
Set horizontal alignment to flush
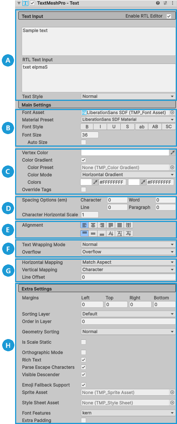coord(119,225)
